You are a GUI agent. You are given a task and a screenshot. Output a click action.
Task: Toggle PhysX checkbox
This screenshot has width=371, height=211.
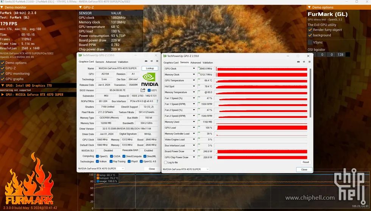(x=129, y=161)
